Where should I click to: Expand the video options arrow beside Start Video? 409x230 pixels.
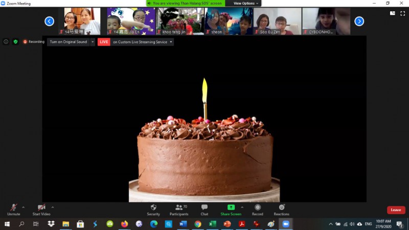pyautogui.click(x=53, y=208)
